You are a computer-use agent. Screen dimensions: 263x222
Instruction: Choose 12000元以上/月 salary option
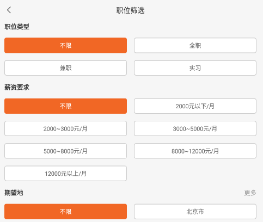[65, 174]
